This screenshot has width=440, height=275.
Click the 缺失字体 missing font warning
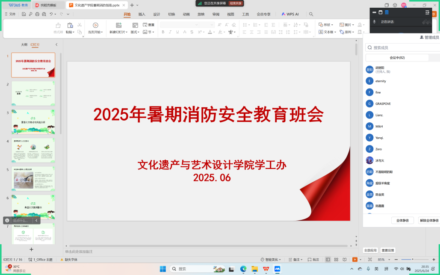pos(69,260)
